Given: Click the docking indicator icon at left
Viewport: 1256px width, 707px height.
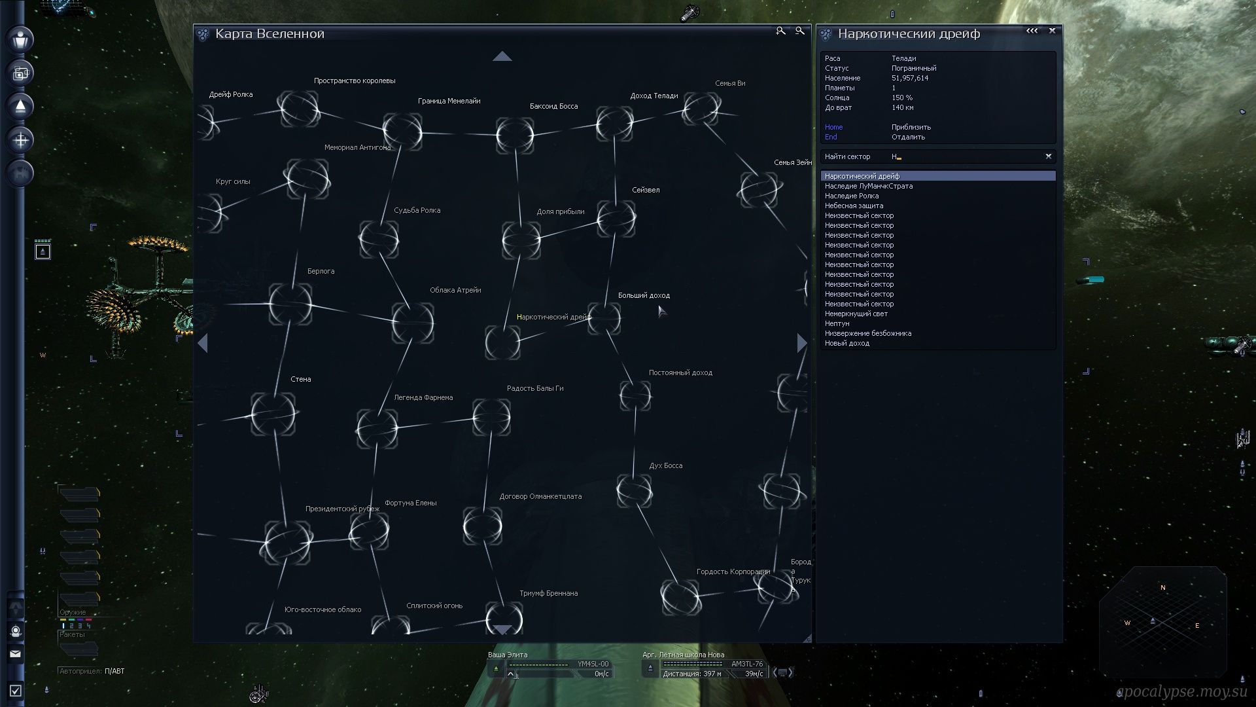Looking at the screenshot, I should pos(43,251).
